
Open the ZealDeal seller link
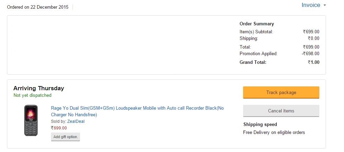[76, 121]
